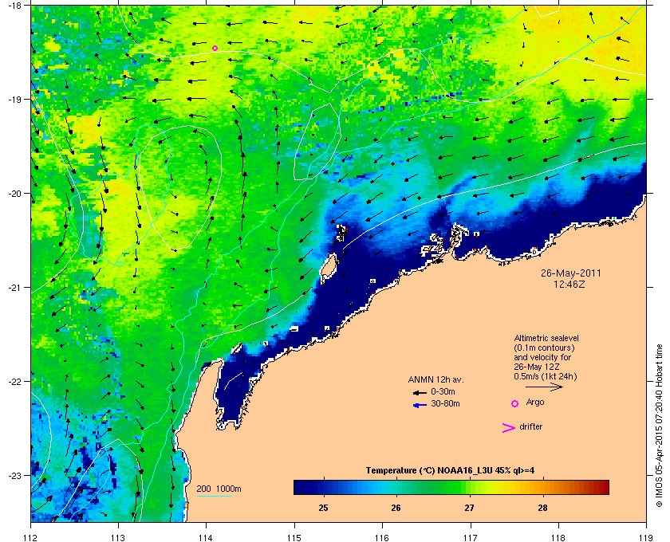Image resolution: width=670 pixels, height=542 pixels.
Task: Click the '0-30m' depth label
Action: 443,391
